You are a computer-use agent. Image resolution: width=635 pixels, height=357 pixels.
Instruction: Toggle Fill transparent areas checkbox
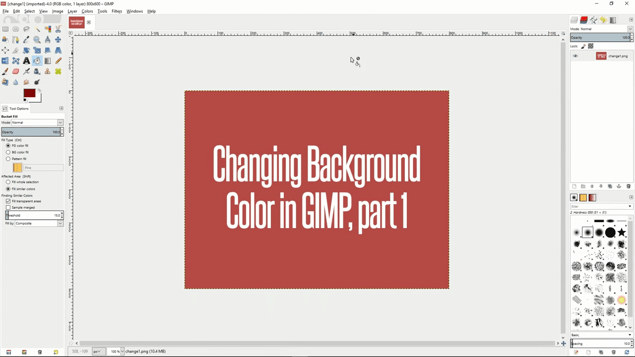(x=8, y=201)
